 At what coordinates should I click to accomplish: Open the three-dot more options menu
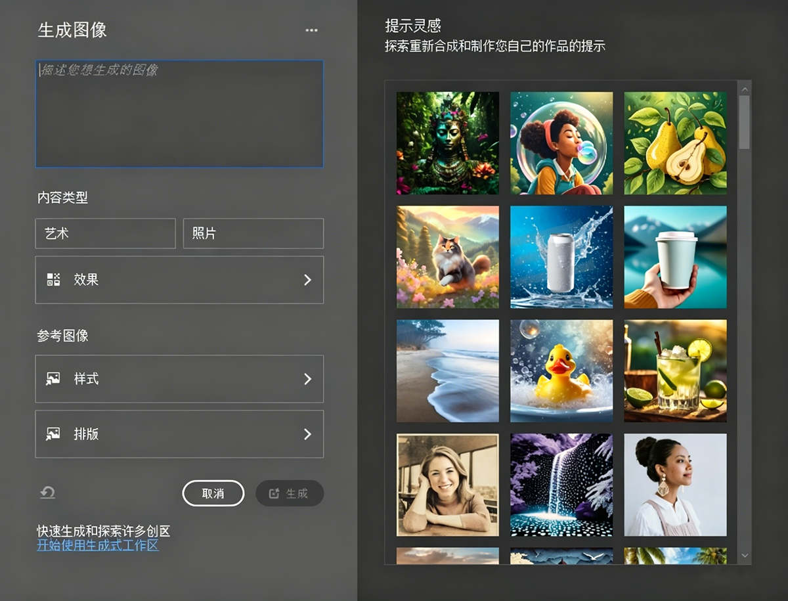pos(311,30)
